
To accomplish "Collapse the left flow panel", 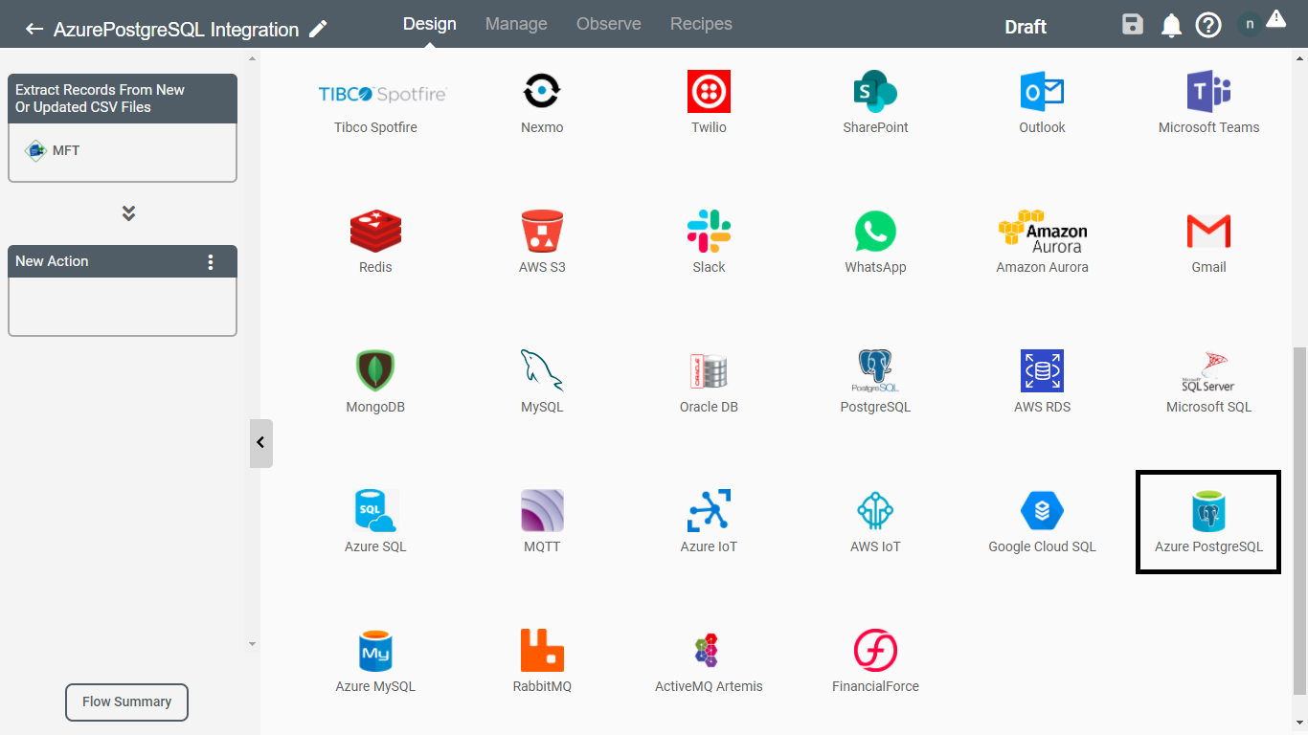I will (x=260, y=443).
